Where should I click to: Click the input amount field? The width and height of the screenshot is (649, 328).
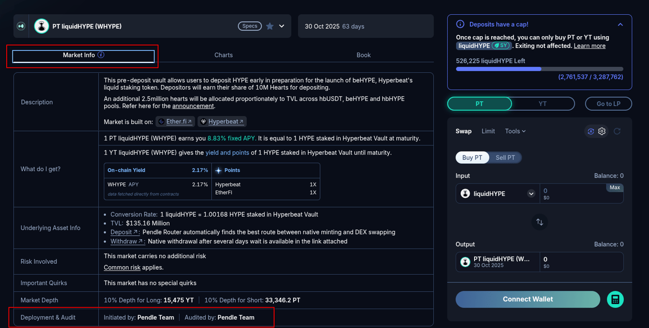coord(582,193)
